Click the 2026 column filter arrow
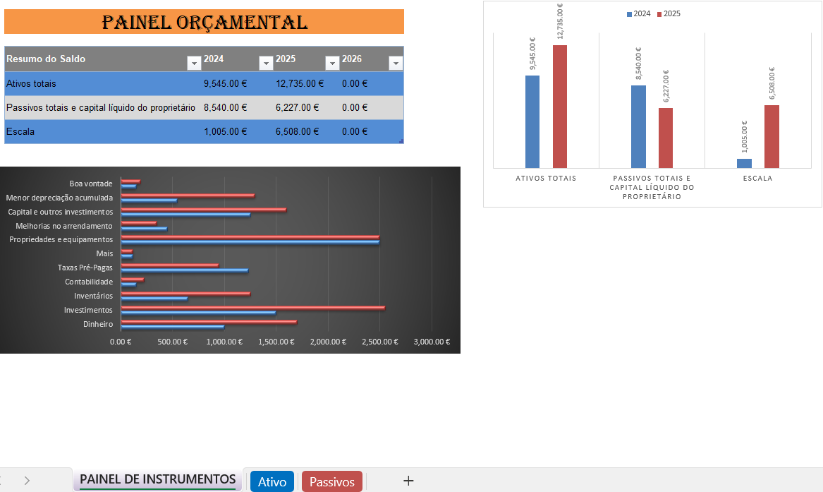The image size is (823, 492). (x=396, y=64)
